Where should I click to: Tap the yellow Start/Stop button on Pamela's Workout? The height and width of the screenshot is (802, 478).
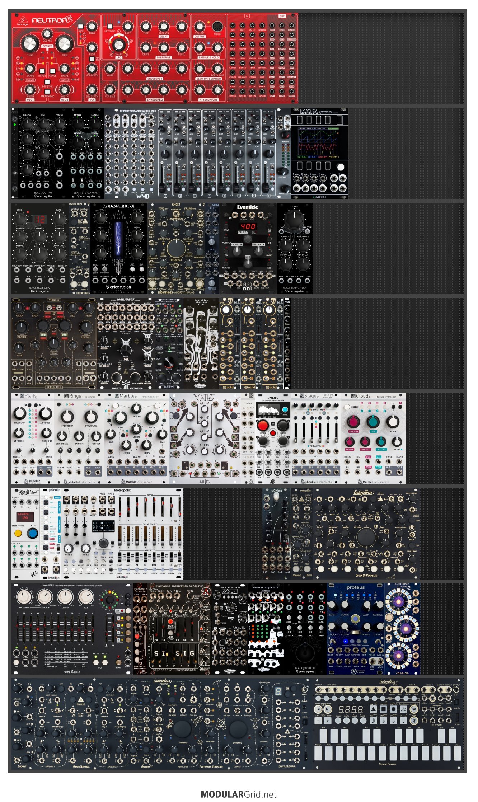[18, 533]
